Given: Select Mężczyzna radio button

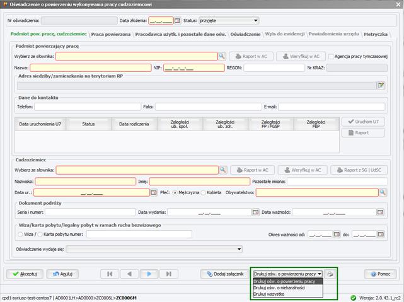Looking at the screenshot, I should coord(175,193).
